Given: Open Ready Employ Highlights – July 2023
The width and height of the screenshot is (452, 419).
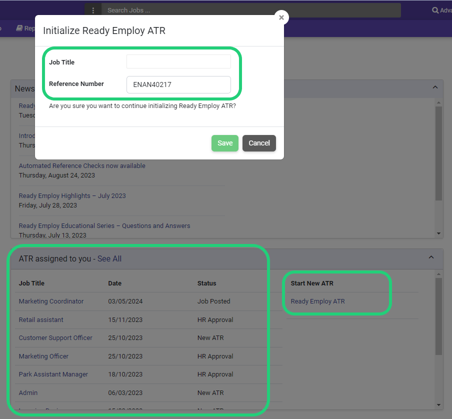Looking at the screenshot, I should point(72,195).
